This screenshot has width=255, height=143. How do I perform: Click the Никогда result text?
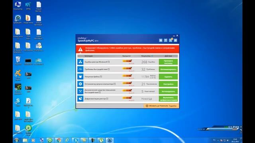[x=147, y=99]
